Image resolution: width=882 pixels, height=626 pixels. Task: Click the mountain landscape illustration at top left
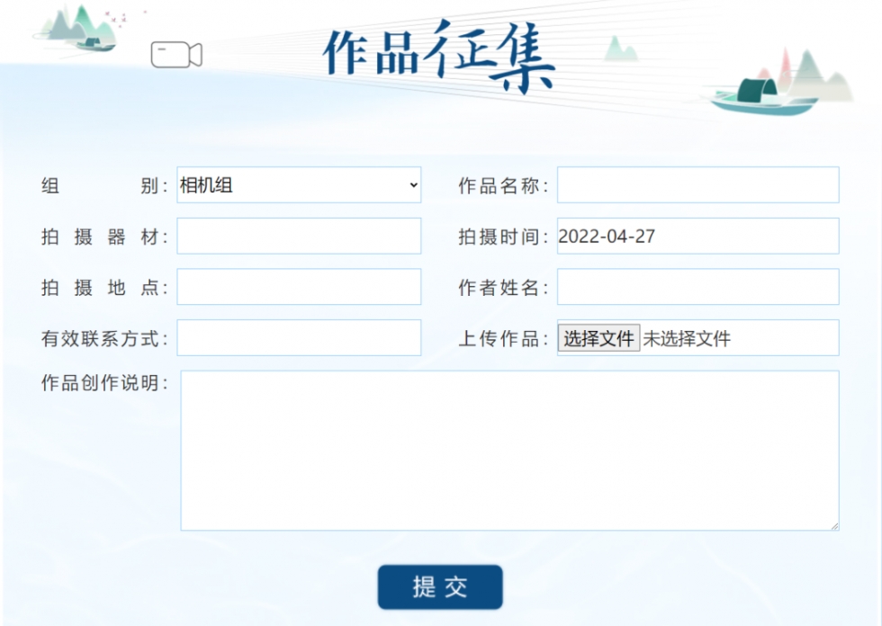pyautogui.click(x=81, y=29)
